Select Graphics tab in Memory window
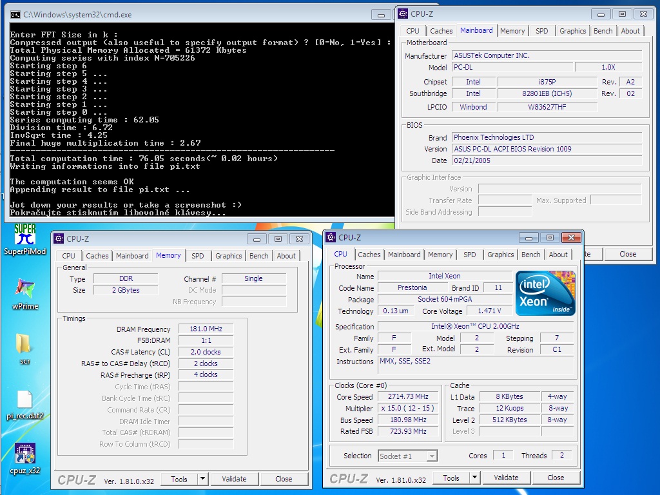660x495 pixels. point(229,256)
